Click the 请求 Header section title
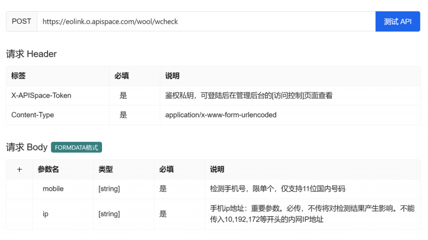 31,54
